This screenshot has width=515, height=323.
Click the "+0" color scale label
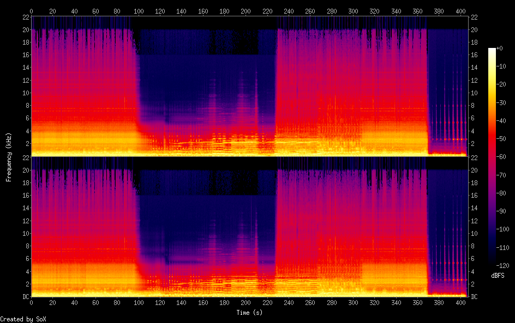499,48
